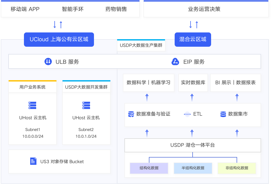Click the Subnet1 label
This screenshot has height=184, width=272.
(x=33, y=130)
